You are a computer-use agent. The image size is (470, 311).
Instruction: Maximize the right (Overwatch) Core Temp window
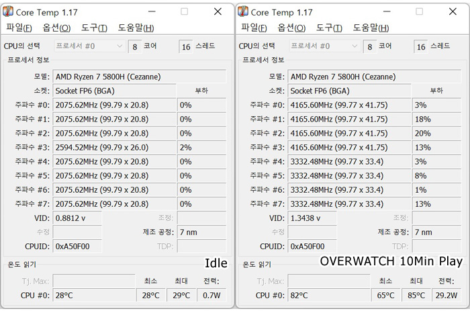tap(420, 11)
